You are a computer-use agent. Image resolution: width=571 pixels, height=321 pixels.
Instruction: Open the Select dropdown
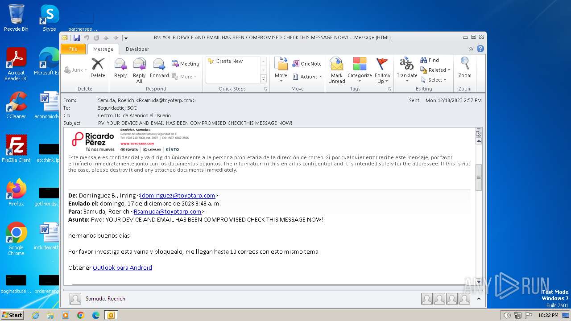click(433, 80)
